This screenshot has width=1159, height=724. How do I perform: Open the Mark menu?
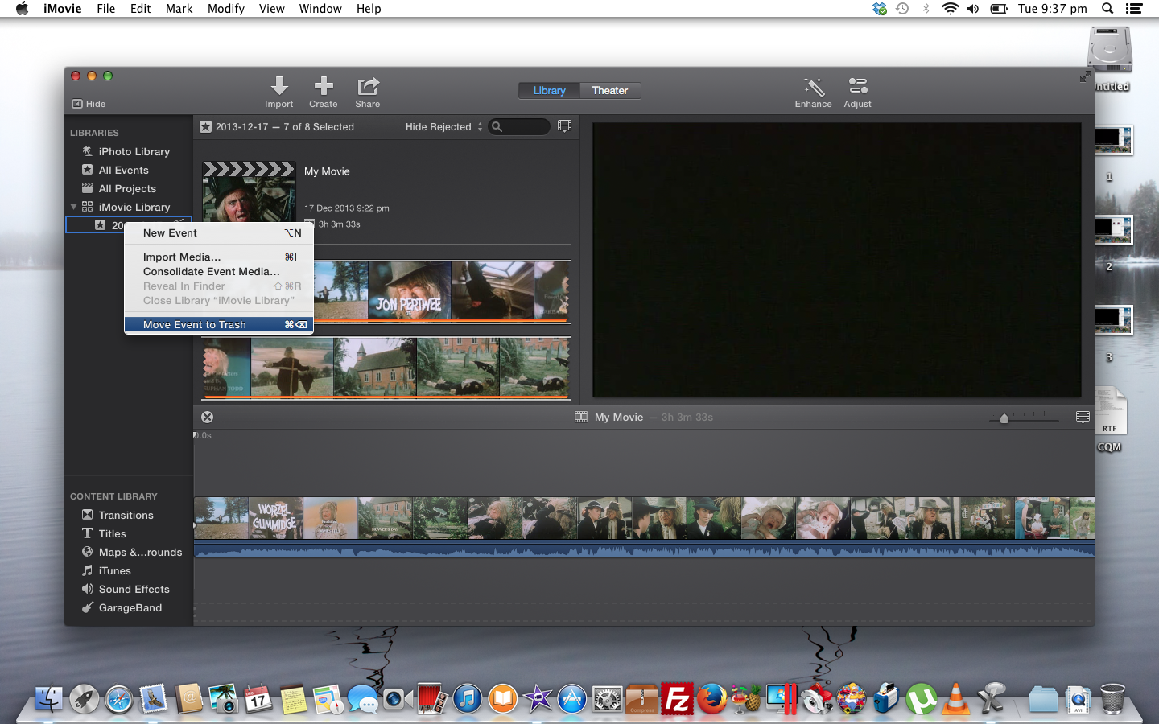click(179, 9)
